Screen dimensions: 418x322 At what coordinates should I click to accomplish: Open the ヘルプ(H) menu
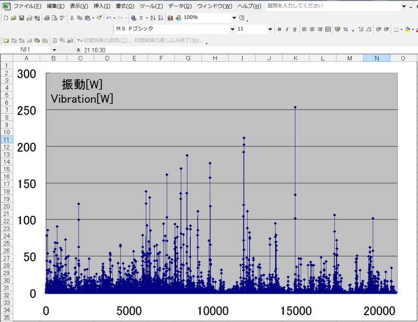tap(249, 6)
